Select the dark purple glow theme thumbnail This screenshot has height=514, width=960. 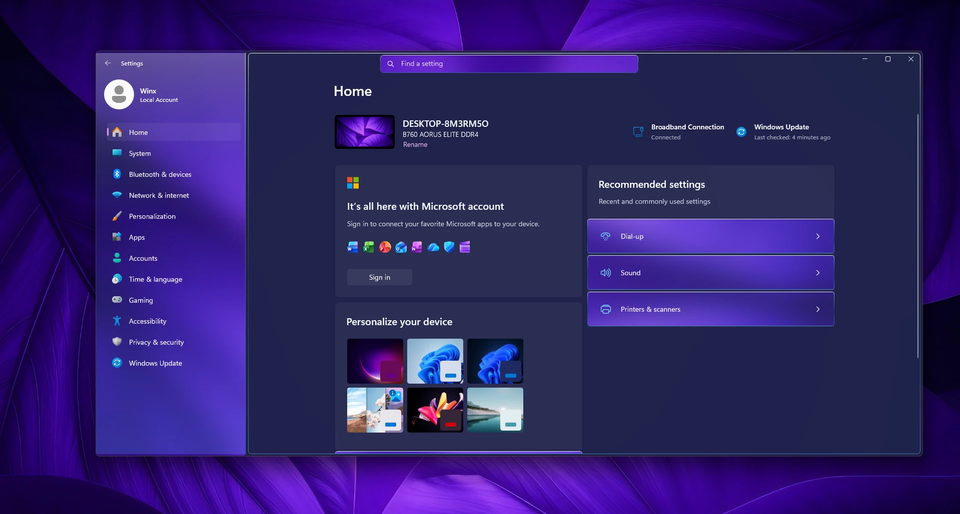(x=375, y=361)
